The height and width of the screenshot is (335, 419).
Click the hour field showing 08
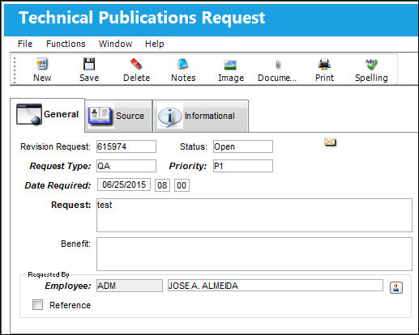click(162, 185)
